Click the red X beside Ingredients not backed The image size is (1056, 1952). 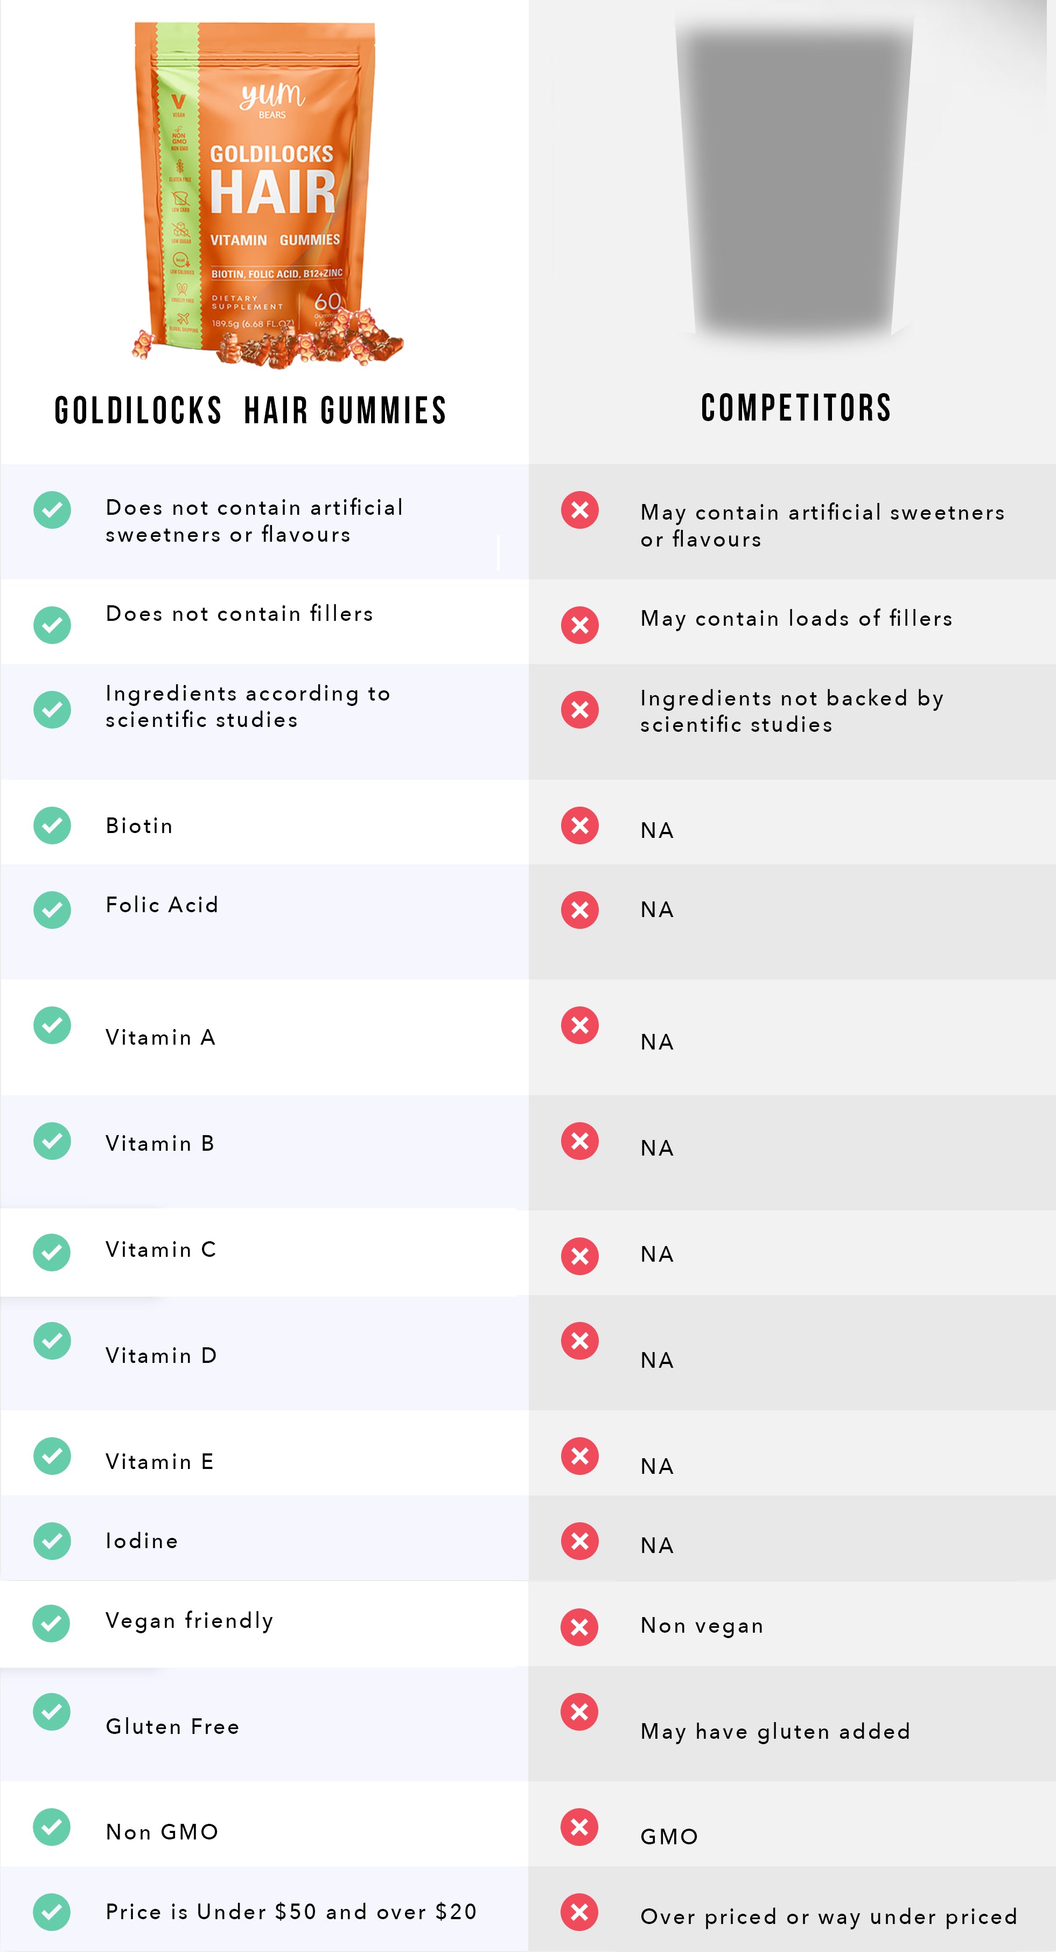pos(579,710)
